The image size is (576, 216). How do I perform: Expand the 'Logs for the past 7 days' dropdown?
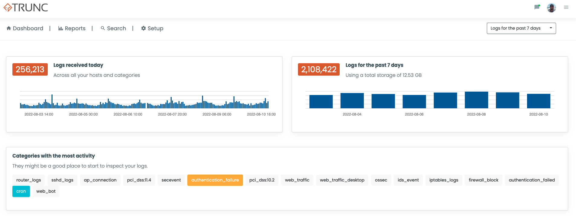(521, 28)
